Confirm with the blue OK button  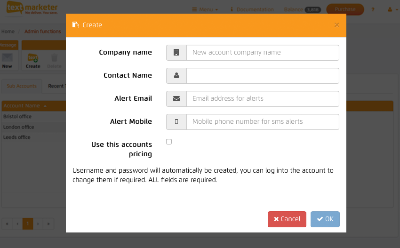(x=325, y=219)
